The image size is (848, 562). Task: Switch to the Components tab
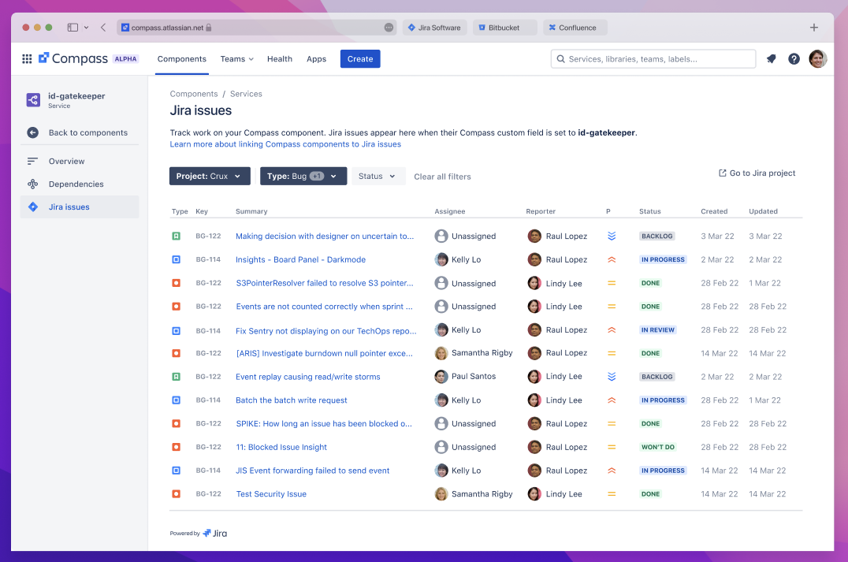pos(182,59)
